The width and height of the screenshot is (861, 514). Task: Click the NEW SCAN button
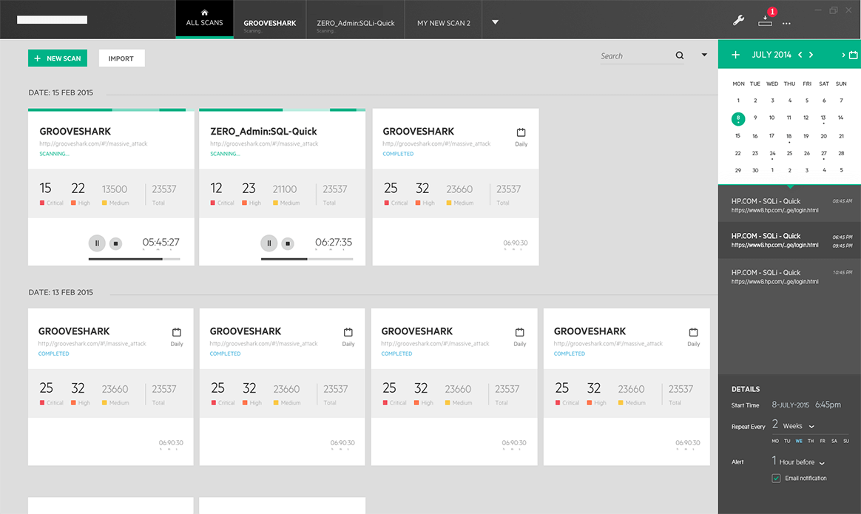point(58,58)
